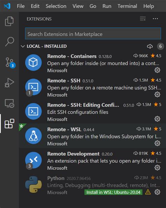The height and width of the screenshot is (208, 166).
Task: Click 'Open any folder in the Windows Subsystem' description
Action: (x=104, y=137)
